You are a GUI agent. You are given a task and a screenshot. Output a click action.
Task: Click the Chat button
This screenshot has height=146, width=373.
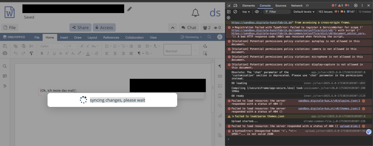click(189, 28)
